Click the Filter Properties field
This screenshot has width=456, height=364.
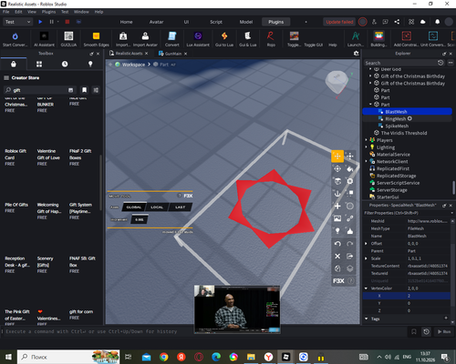tap(408, 213)
